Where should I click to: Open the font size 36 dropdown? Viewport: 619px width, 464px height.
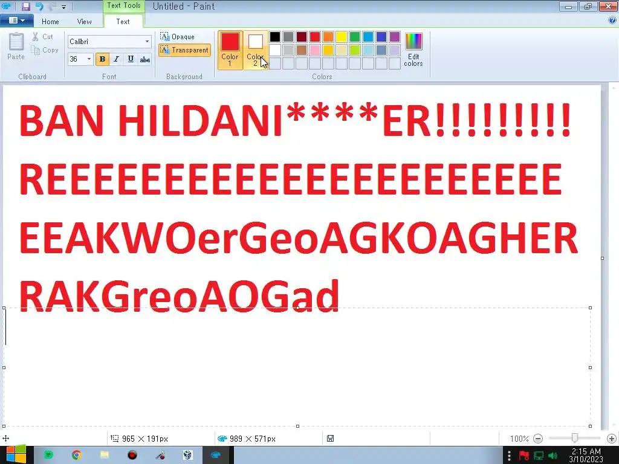(89, 59)
